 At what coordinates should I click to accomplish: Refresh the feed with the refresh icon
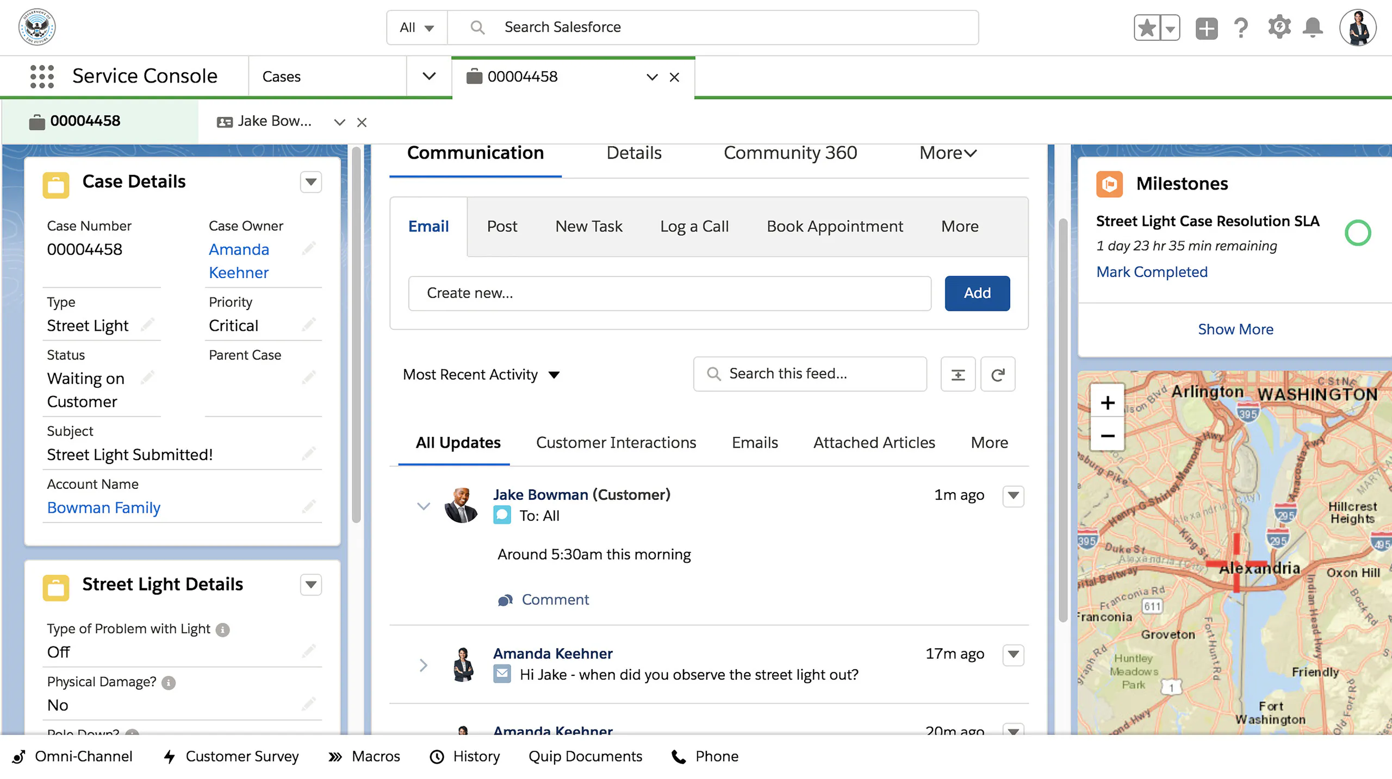click(998, 374)
